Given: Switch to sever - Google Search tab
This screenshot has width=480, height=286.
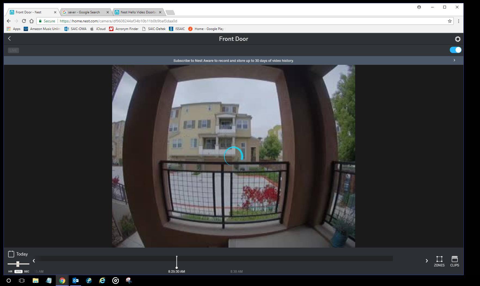Looking at the screenshot, I should click(x=84, y=12).
